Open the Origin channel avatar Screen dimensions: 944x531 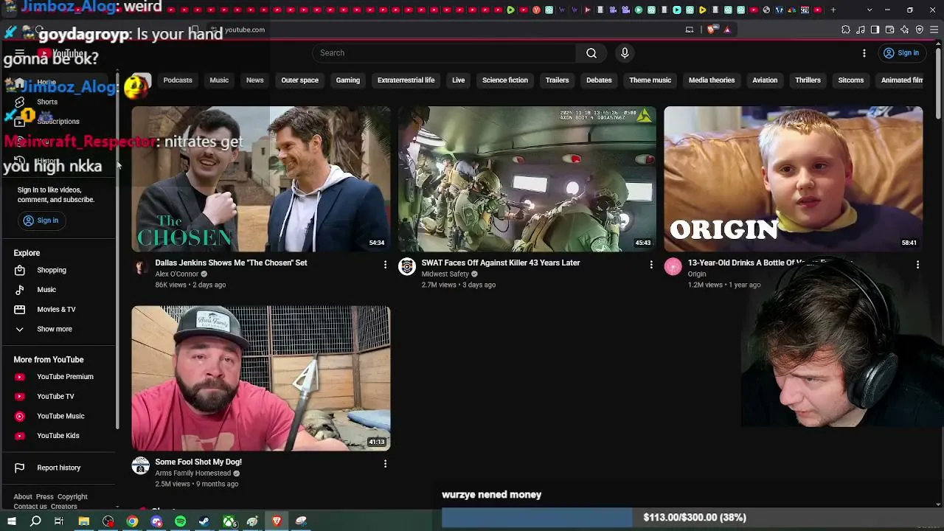click(673, 267)
